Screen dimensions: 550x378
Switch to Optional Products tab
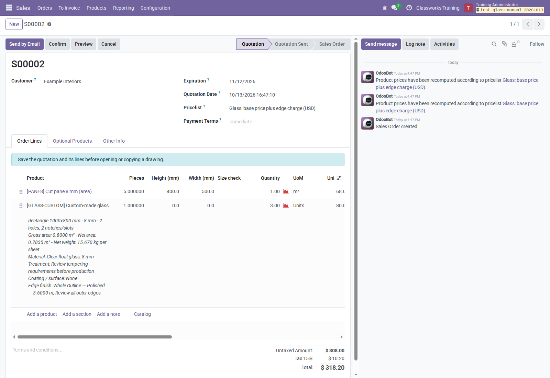coord(72,141)
